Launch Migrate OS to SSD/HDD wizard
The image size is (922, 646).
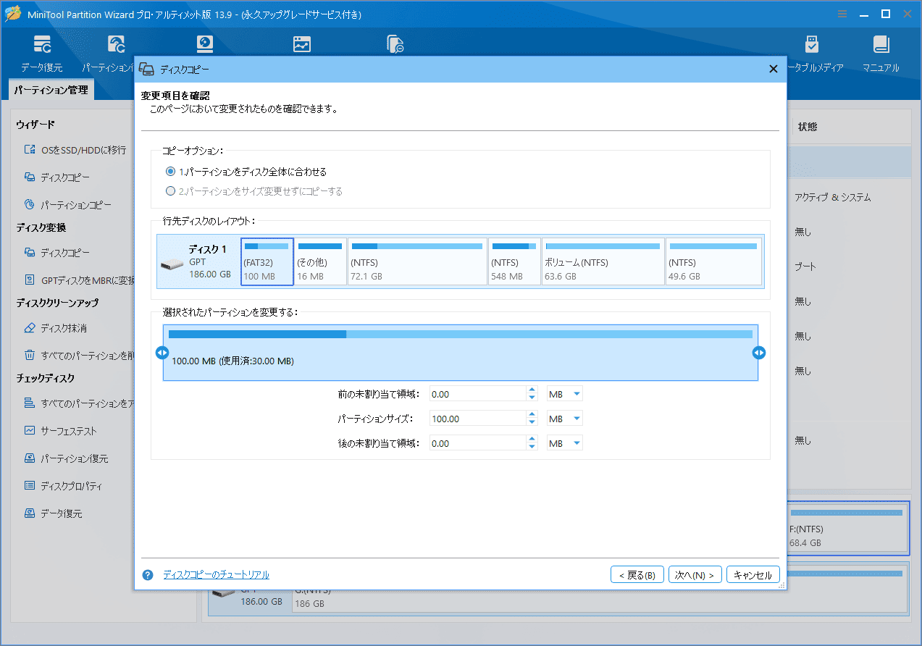[x=75, y=150]
